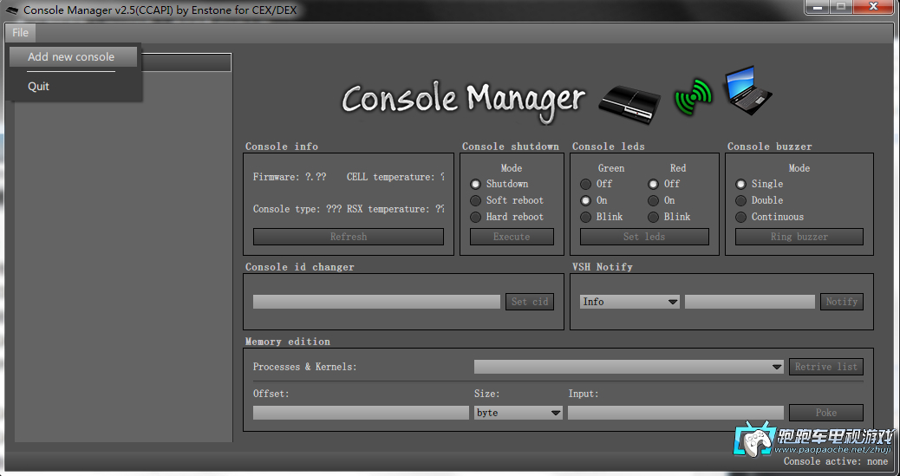Focus the memory Input field
This screenshot has height=476, width=900.
[675, 412]
